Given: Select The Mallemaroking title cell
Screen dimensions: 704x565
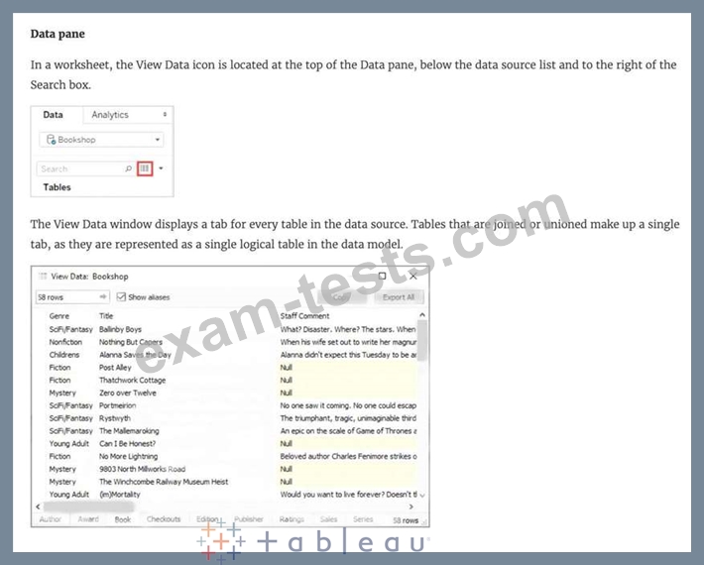Looking at the screenshot, I should (129, 431).
